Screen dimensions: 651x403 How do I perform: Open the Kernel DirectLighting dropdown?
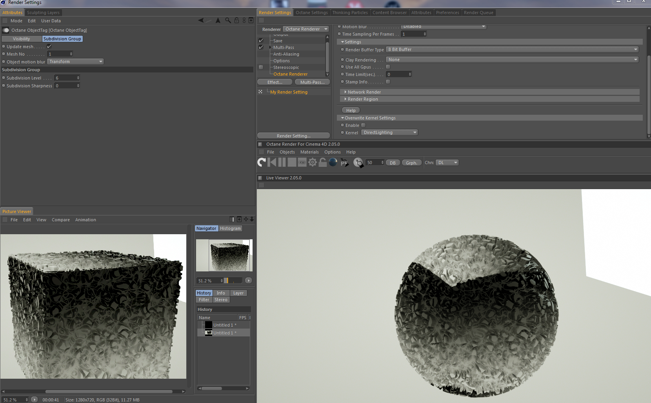coord(389,132)
